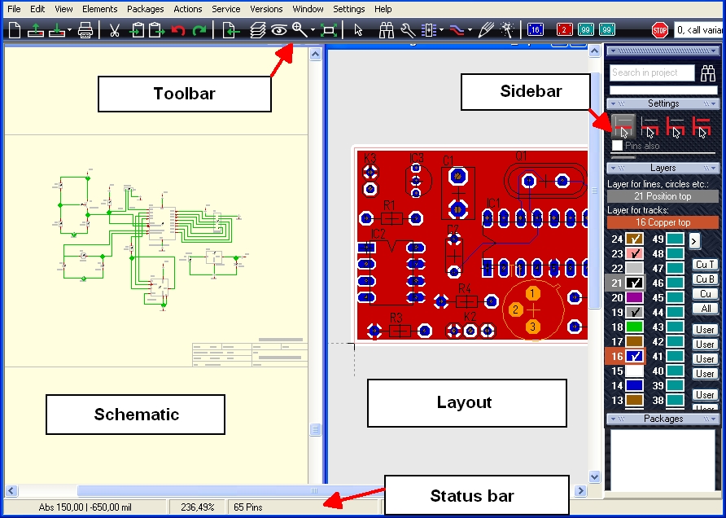
Task: Click the binoculars search icon in toolbar
Action: [x=387, y=31]
